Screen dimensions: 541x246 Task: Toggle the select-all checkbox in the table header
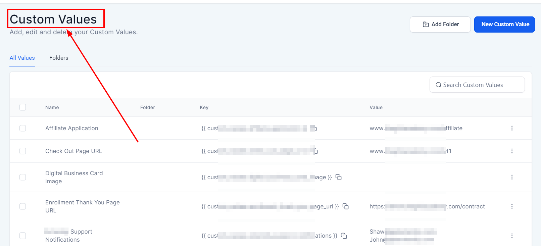click(22, 107)
